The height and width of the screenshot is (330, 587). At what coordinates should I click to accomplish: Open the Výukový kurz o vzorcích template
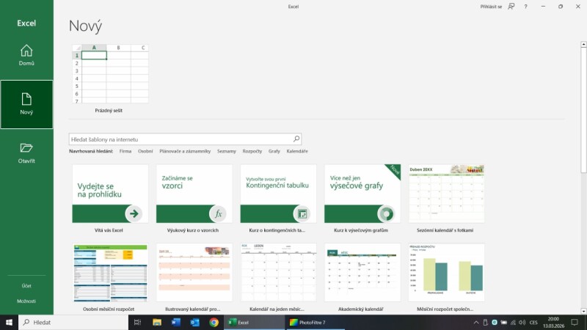[194, 199]
